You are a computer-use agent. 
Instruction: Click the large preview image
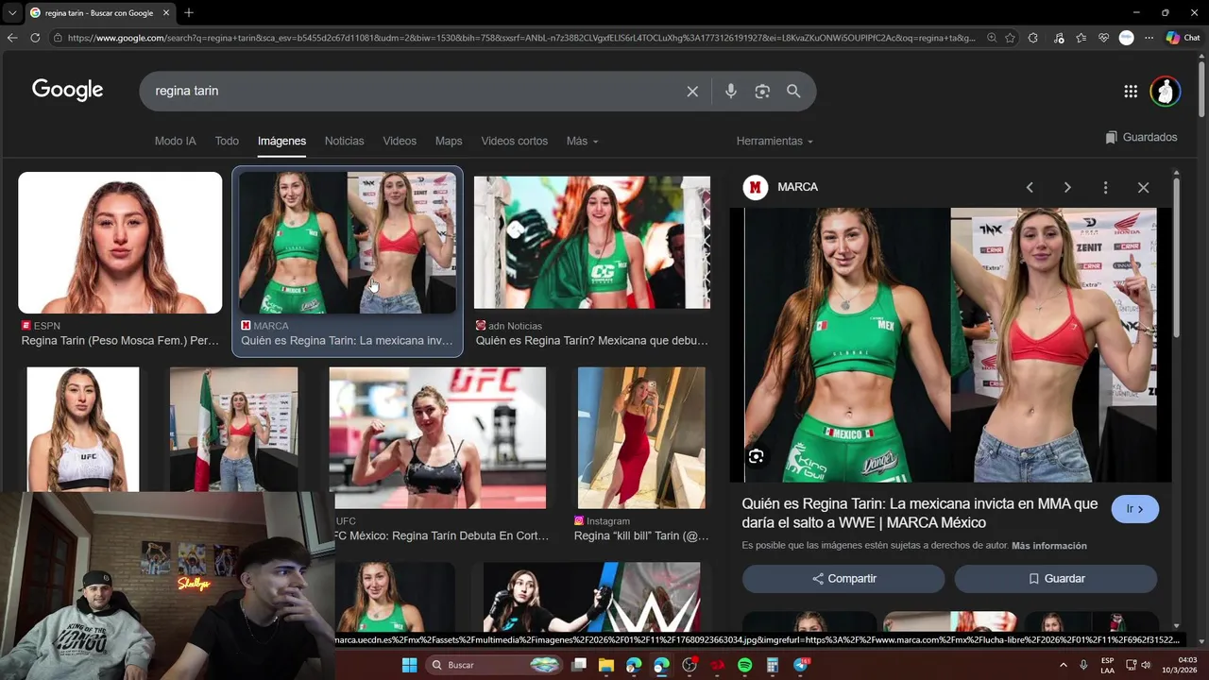(950, 345)
